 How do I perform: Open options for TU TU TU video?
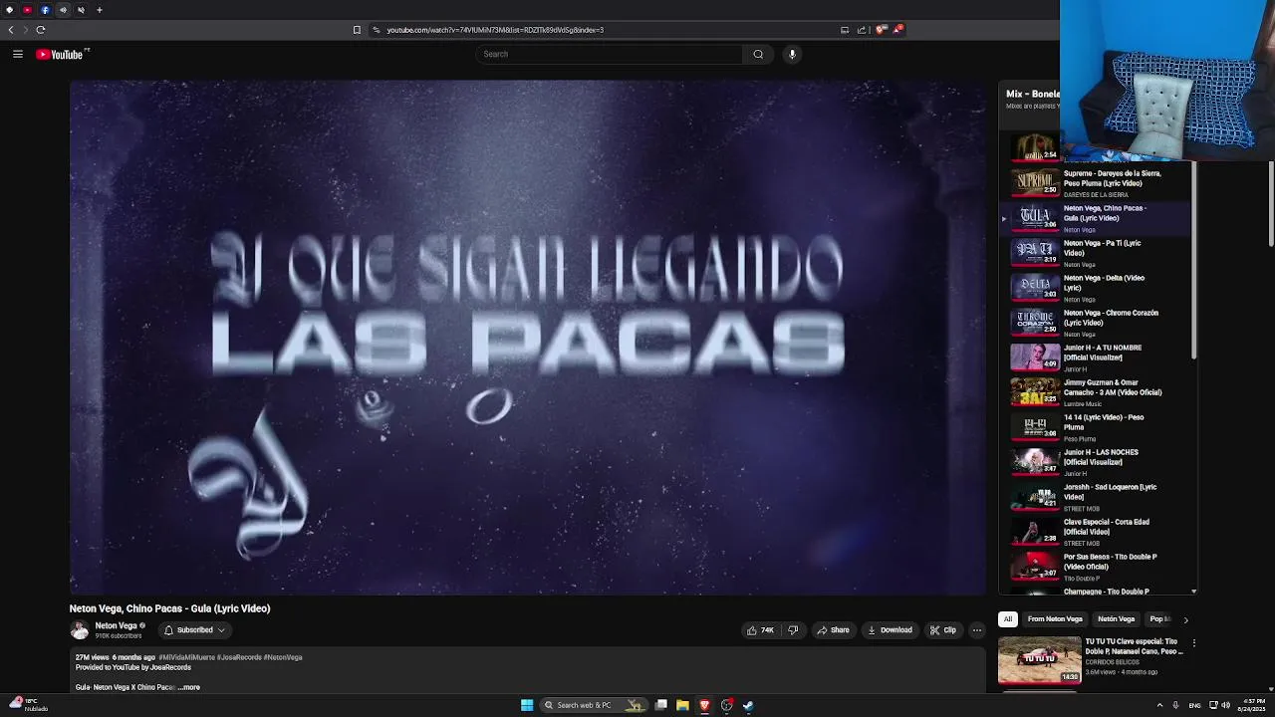tap(1193, 643)
